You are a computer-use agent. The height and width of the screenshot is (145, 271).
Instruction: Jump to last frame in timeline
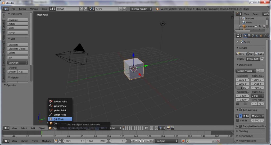(152, 141)
